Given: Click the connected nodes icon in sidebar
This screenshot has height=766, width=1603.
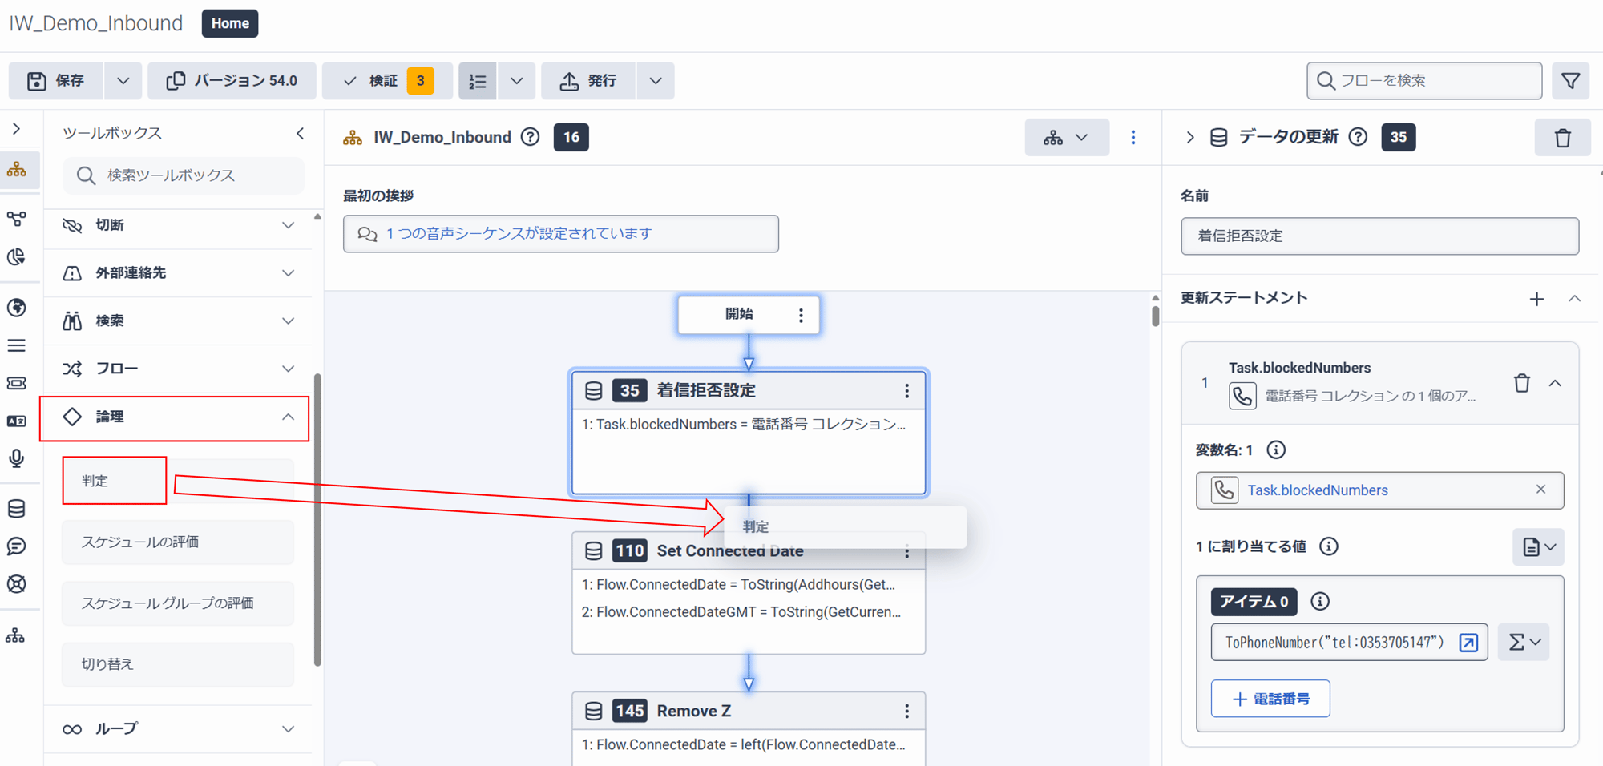Looking at the screenshot, I should [17, 218].
